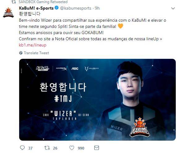Viewport: 177px width, 153px height.
Task: Click the 26 retweets count
Action: tap(55, 148)
